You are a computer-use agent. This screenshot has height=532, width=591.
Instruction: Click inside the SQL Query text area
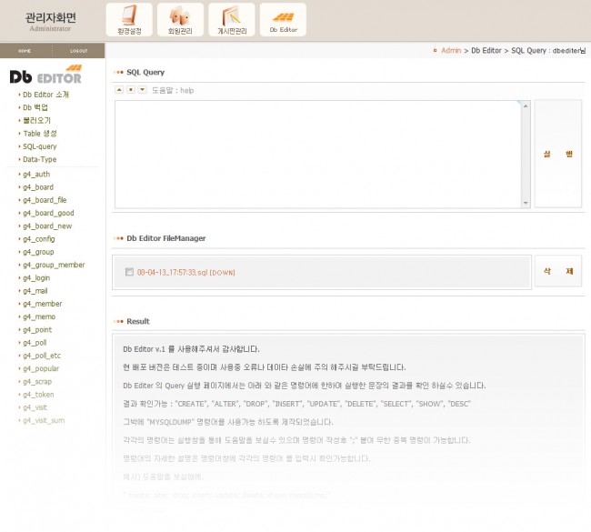tap(317, 154)
